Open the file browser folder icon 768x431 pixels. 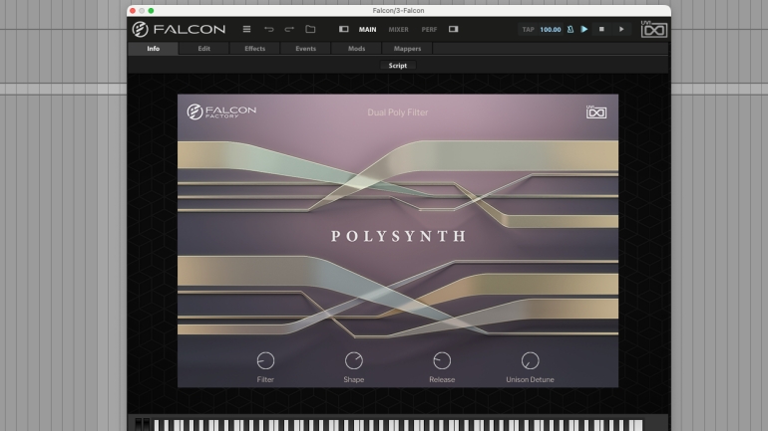(x=310, y=29)
